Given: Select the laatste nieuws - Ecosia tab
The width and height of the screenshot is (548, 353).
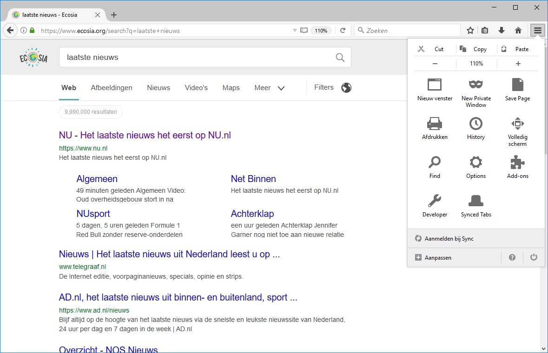Looking at the screenshot, I should pyautogui.click(x=56, y=15).
